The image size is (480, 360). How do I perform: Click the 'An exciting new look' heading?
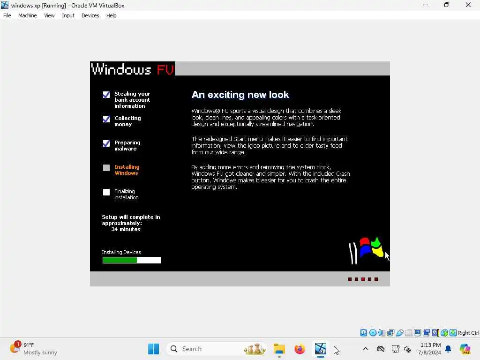coord(240,95)
